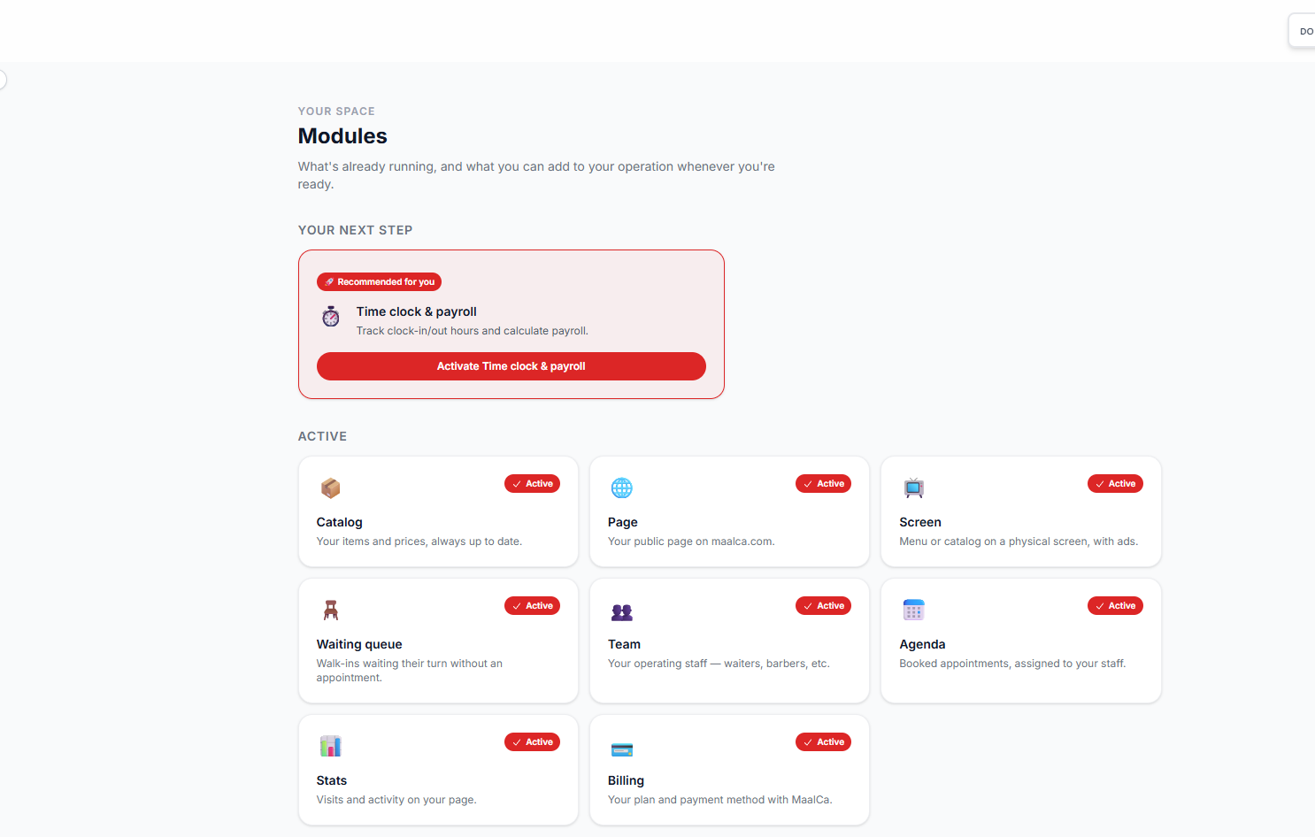This screenshot has width=1315, height=837.
Task: Click the Active badge on Waiting queue
Action: [x=532, y=606]
